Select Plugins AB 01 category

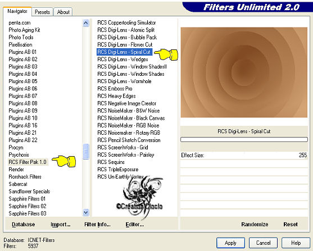coord(22,52)
